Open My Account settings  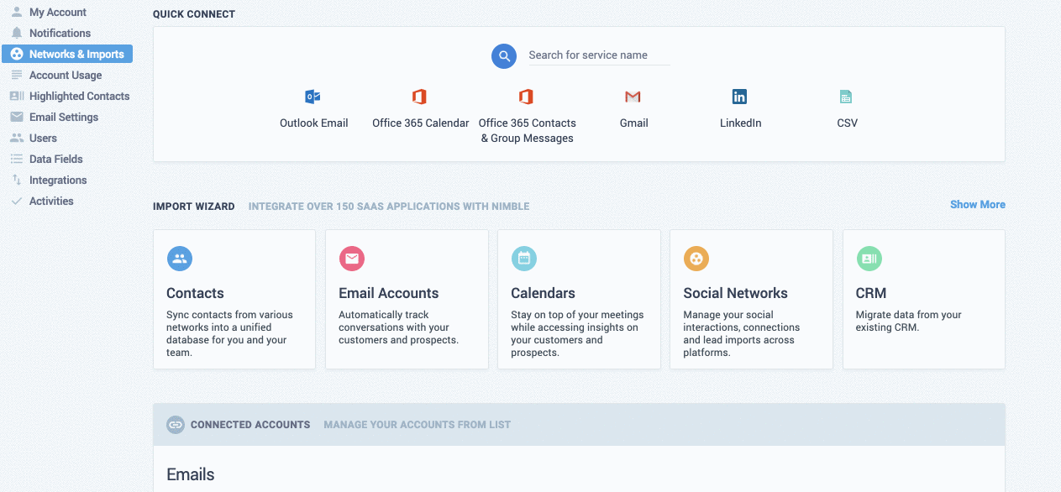tap(58, 12)
